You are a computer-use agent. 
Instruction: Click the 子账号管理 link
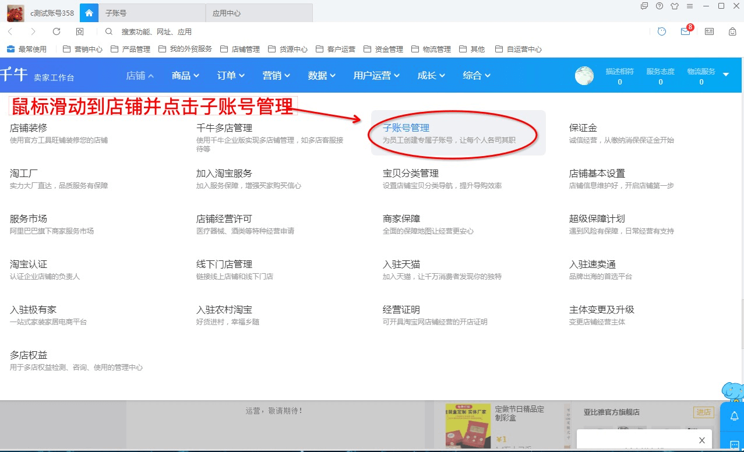tap(406, 128)
